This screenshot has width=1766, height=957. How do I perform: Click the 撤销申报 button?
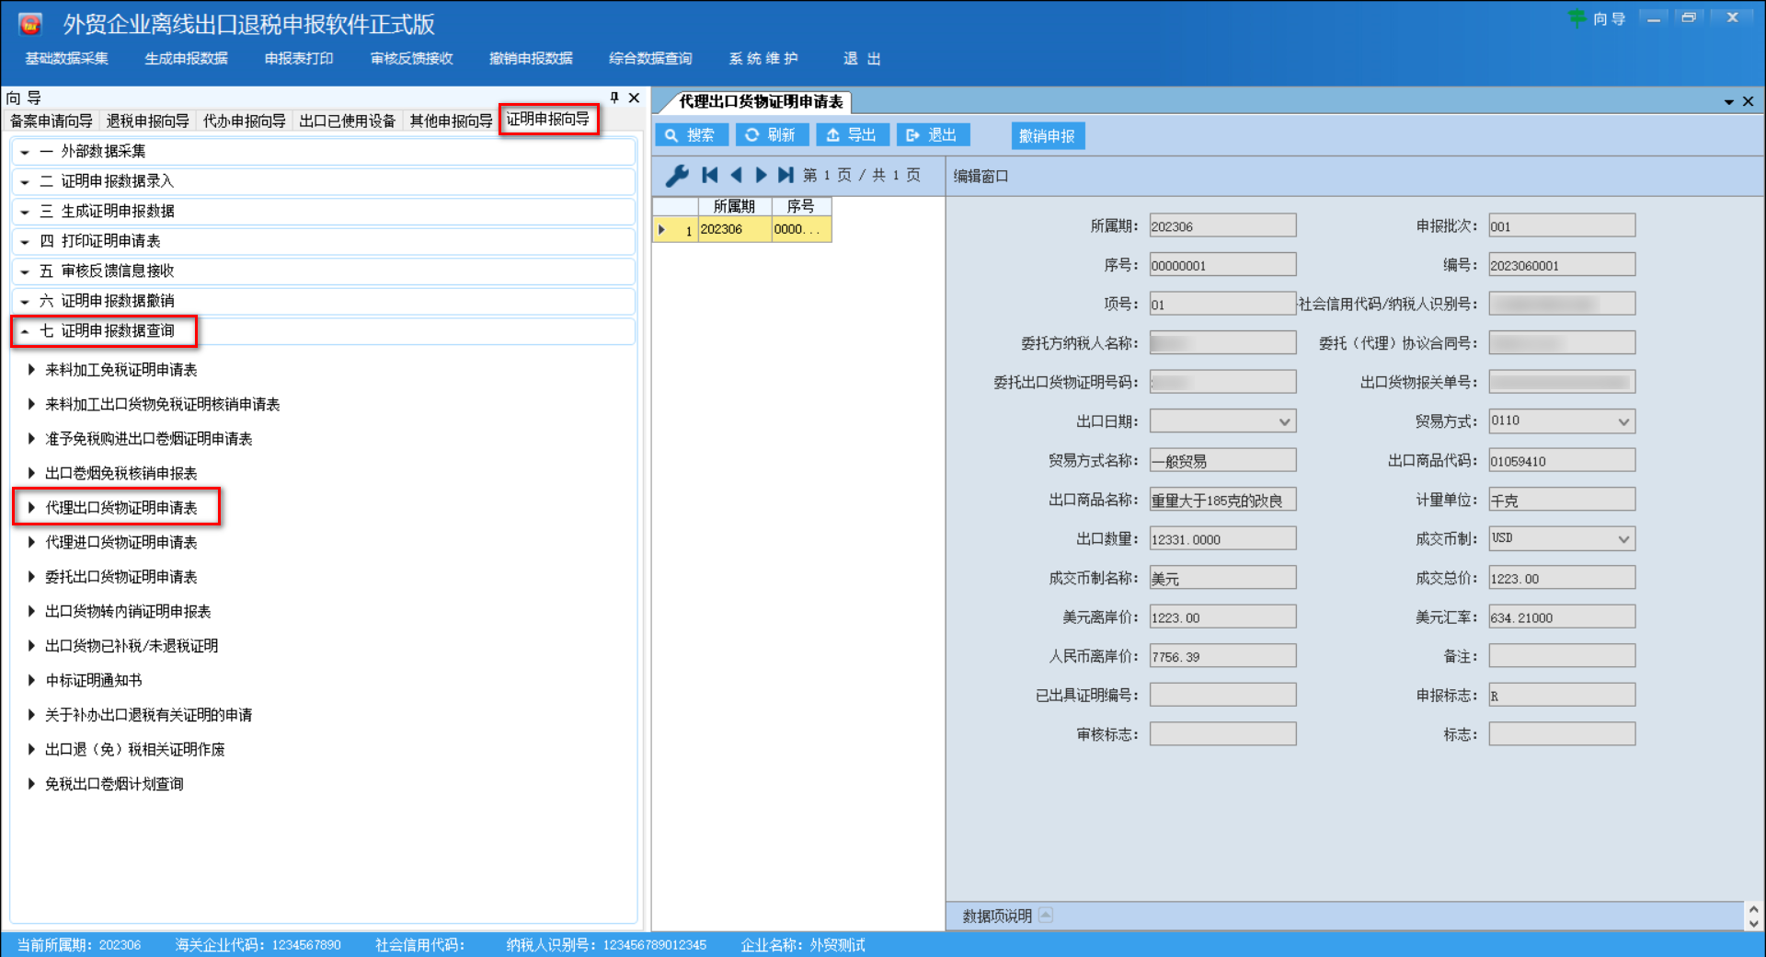[x=1047, y=136]
